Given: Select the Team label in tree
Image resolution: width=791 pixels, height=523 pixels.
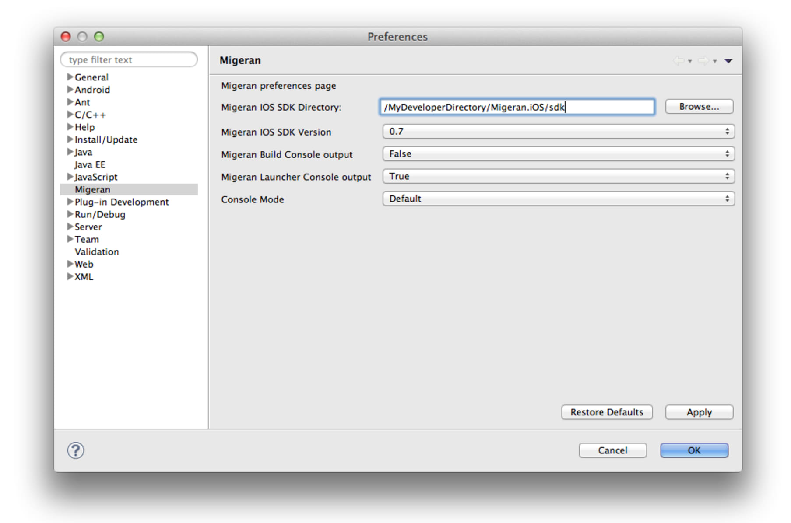Looking at the screenshot, I should (x=87, y=239).
